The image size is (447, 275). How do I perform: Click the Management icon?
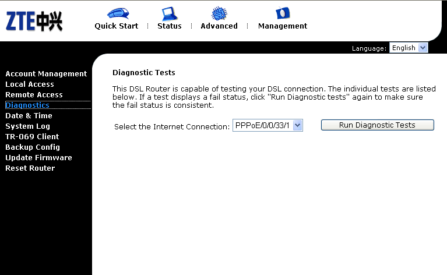pos(283,13)
